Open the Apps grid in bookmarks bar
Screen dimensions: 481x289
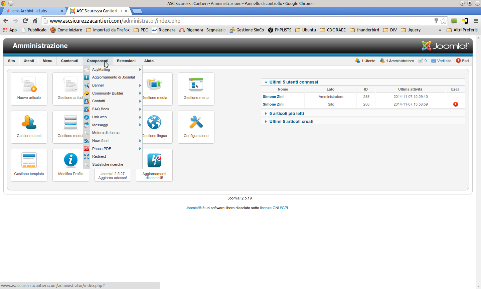tap(10, 30)
